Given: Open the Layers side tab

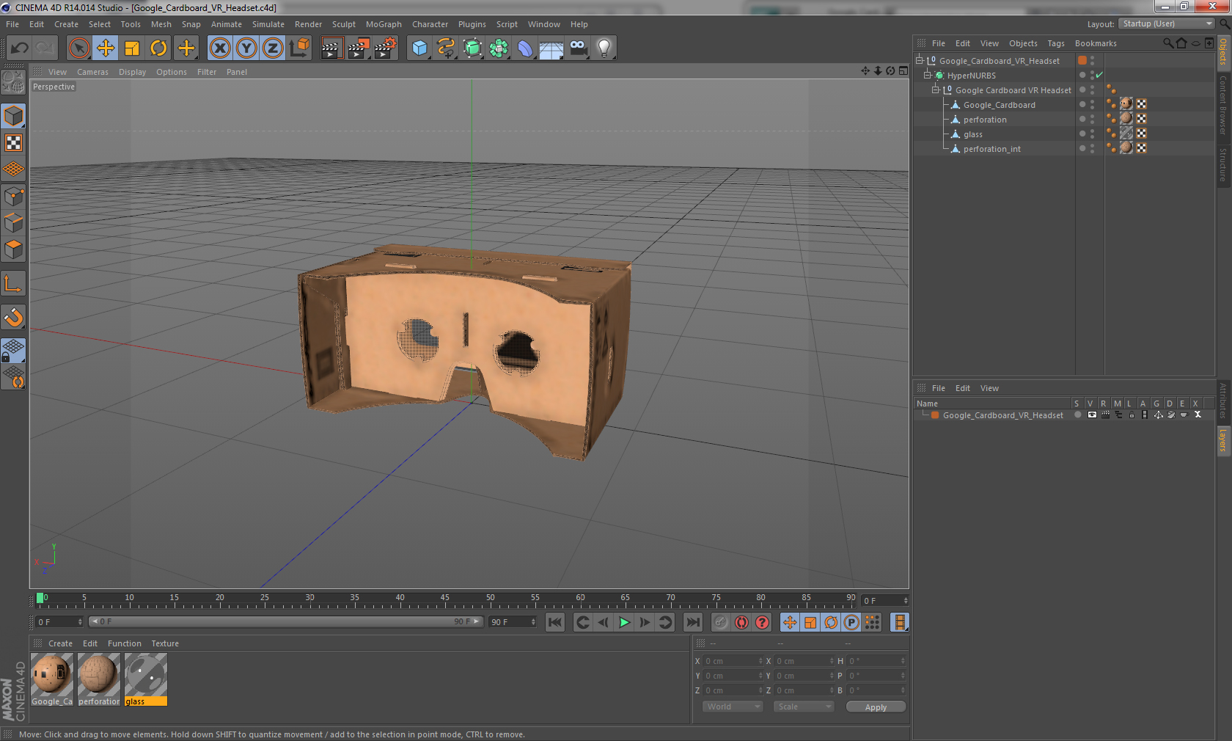Looking at the screenshot, I should point(1223,440).
